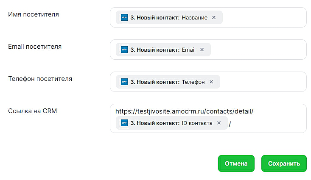The height and width of the screenshot is (180, 311).
Task: Click amoCRM icon in Телефон tag
Action: [124, 82]
